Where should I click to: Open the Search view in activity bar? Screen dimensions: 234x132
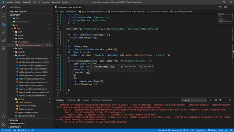point(3,16)
